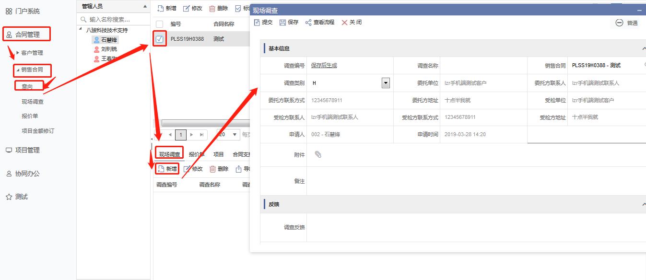646x280 pixels.
Task: Switch to the 报价单 tab
Action: (x=197, y=154)
